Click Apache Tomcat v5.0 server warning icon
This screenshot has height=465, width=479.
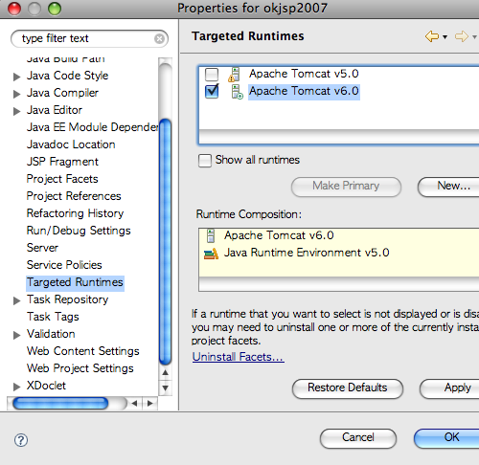pos(234,75)
